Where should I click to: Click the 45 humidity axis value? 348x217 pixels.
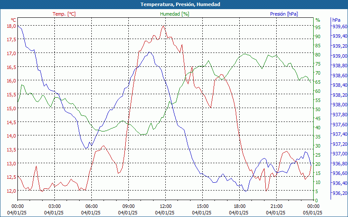pyautogui.click(x=318, y=118)
